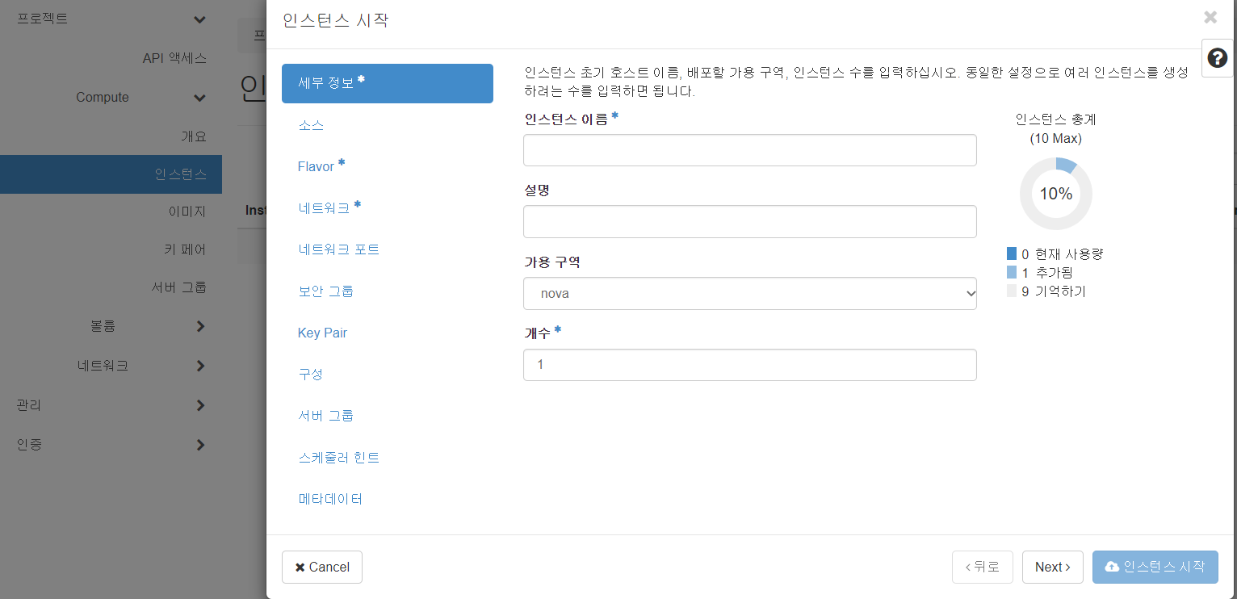Click the X icon on Cancel button
The width and height of the screenshot is (1237, 599).
pos(300,567)
